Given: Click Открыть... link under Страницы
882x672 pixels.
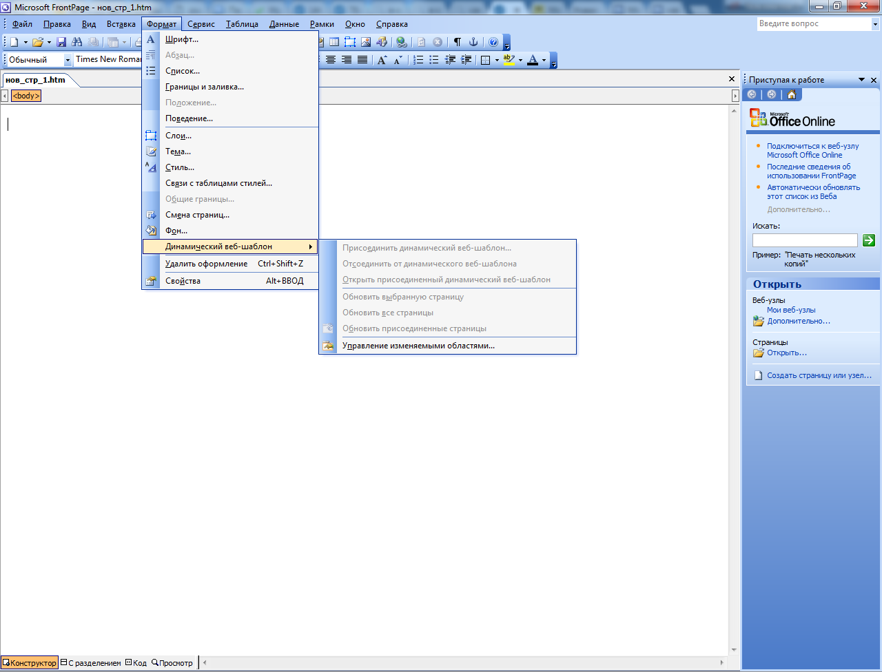Looking at the screenshot, I should pyautogui.click(x=787, y=353).
